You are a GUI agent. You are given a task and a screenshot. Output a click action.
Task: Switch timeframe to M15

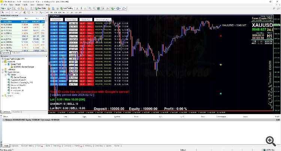[x=55, y=12]
